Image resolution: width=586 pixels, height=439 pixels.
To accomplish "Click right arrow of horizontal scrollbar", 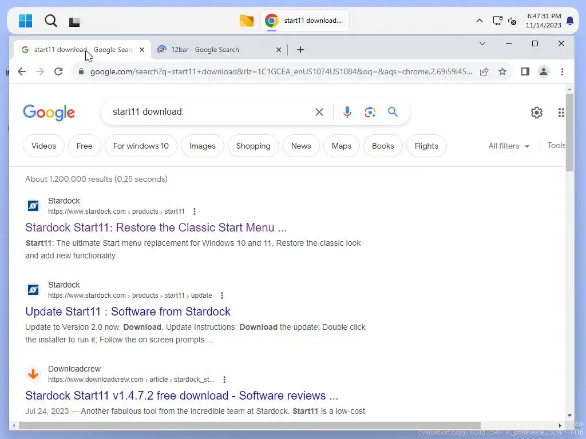I will (x=560, y=425).
